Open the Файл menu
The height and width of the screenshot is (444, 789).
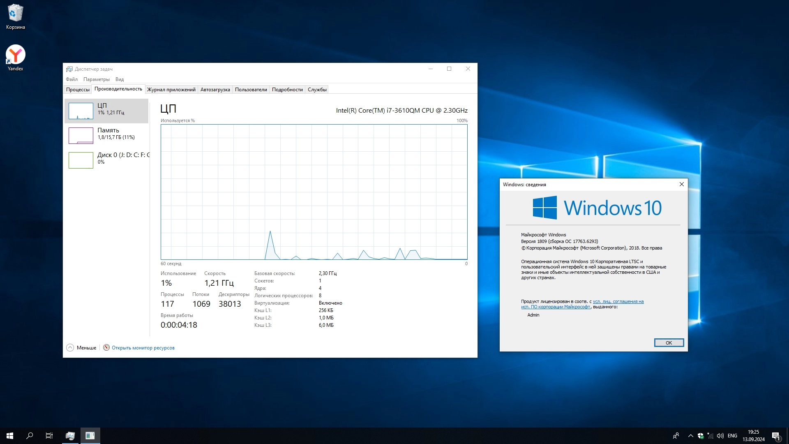click(72, 79)
